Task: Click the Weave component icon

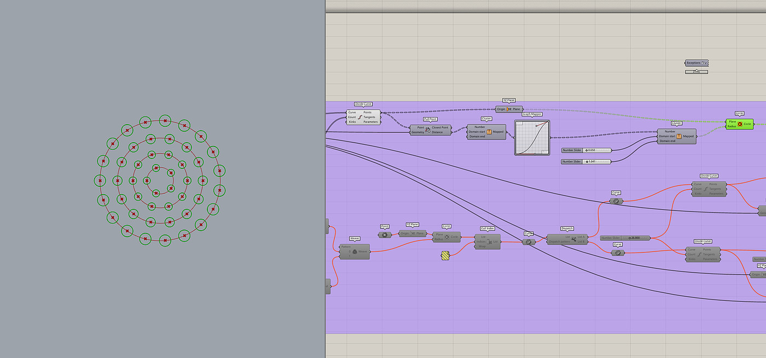Action: coord(355,251)
